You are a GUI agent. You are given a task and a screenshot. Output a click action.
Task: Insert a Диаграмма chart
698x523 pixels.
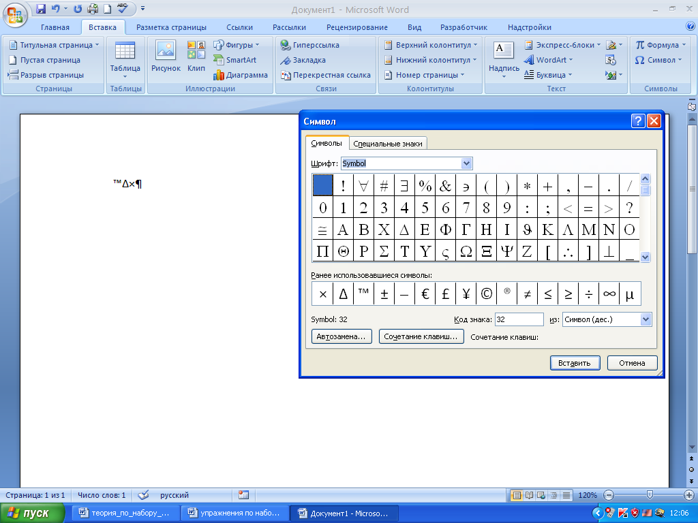241,75
